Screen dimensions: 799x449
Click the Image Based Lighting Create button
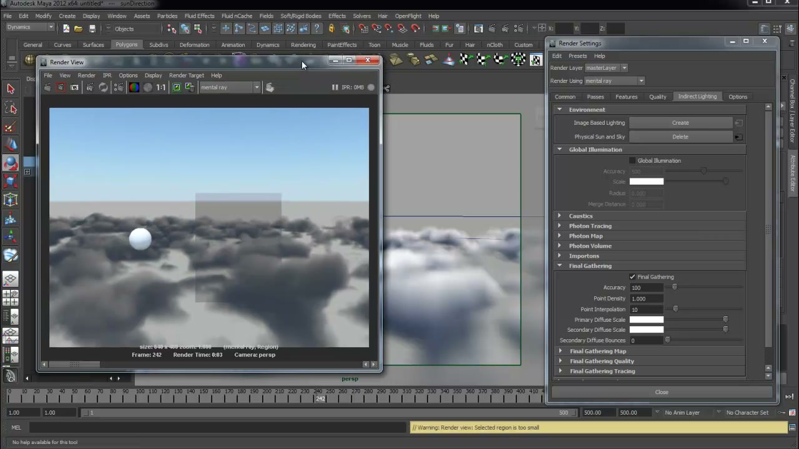tap(680, 123)
